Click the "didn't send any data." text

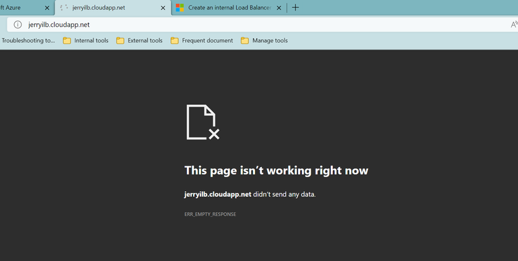tap(285, 195)
